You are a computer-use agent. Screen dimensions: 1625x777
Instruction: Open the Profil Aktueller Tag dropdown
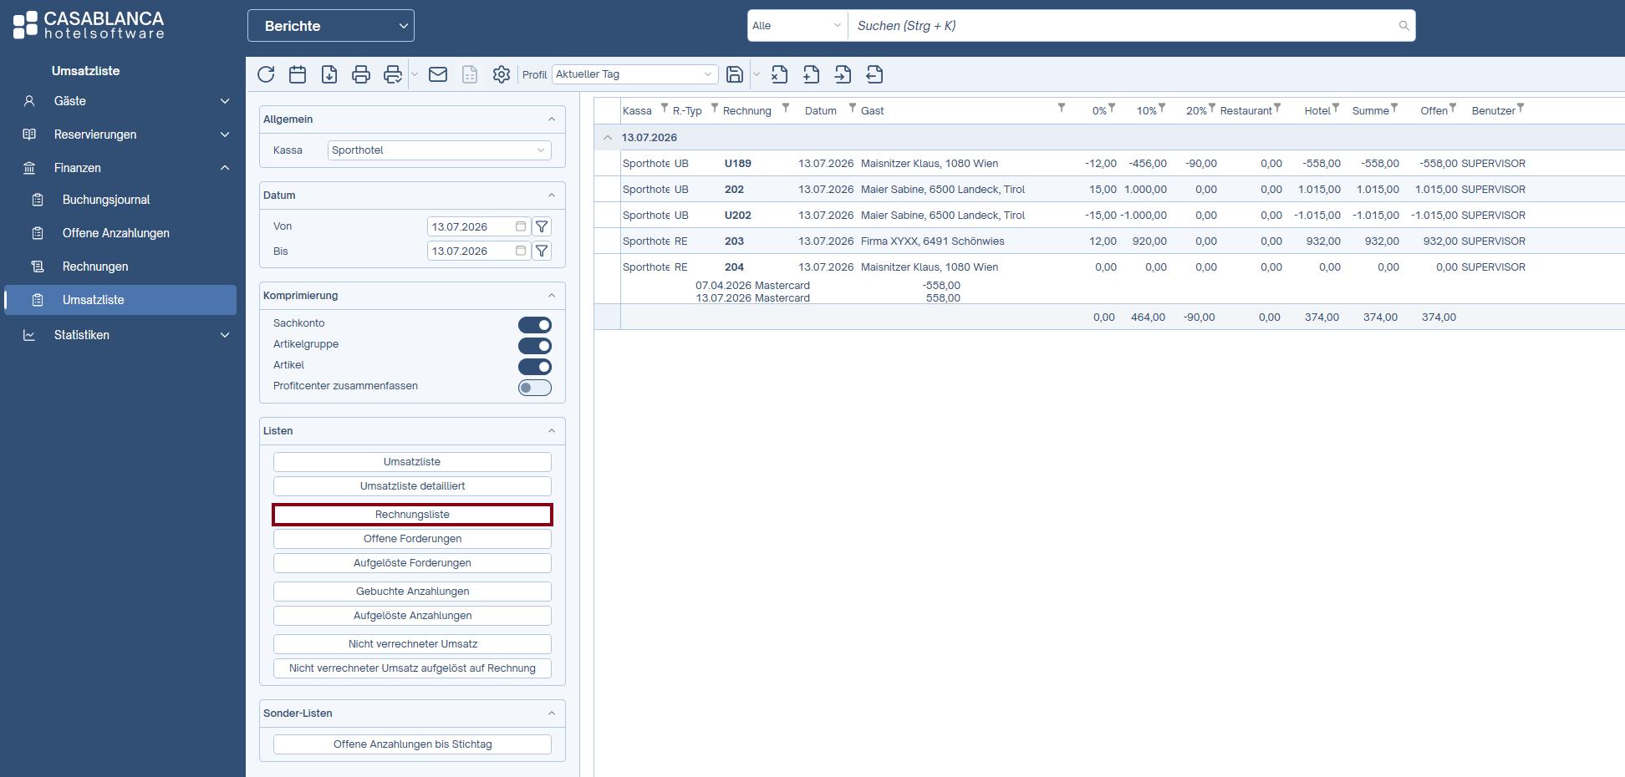click(635, 74)
